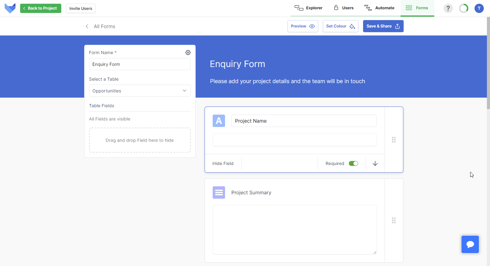Click the empty Project Name answer input
The image size is (490, 266).
coord(294,140)
